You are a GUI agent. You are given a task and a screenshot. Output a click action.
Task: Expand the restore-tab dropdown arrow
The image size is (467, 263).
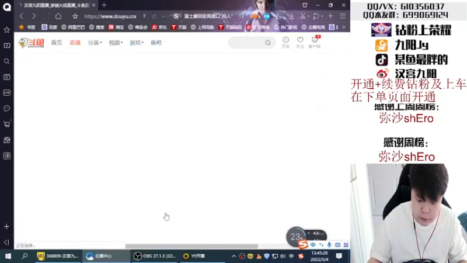pyautogui.click(x=322, y=16)
